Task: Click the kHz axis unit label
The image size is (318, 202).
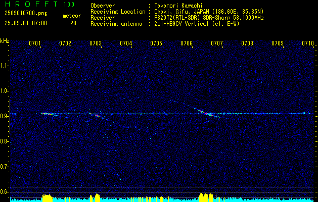Action: pos(5,41)
